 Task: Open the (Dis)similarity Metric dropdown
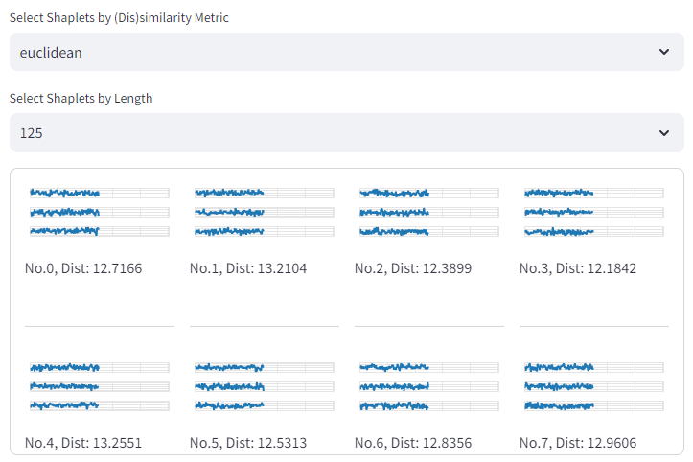click(x=335, y=53)
